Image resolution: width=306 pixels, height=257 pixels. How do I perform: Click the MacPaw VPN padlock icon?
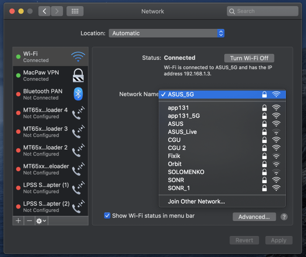(x=78, y=75)
